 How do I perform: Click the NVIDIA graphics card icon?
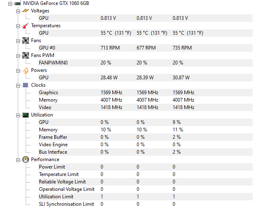pyautogui.click(x=18, y=3)
